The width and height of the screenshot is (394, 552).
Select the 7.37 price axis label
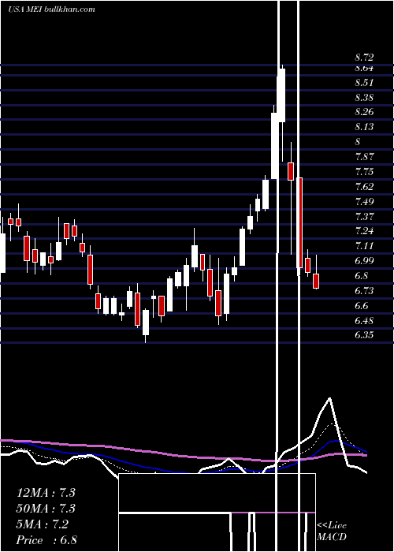[x=364, y=217]
